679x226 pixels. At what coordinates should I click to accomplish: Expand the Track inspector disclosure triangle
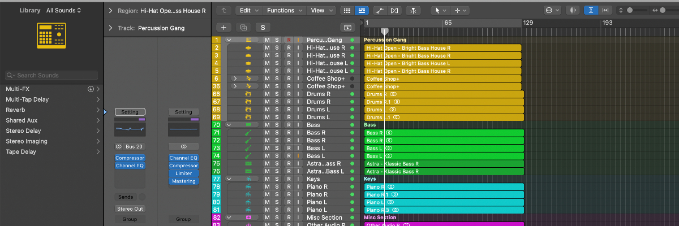click(110, 28)
